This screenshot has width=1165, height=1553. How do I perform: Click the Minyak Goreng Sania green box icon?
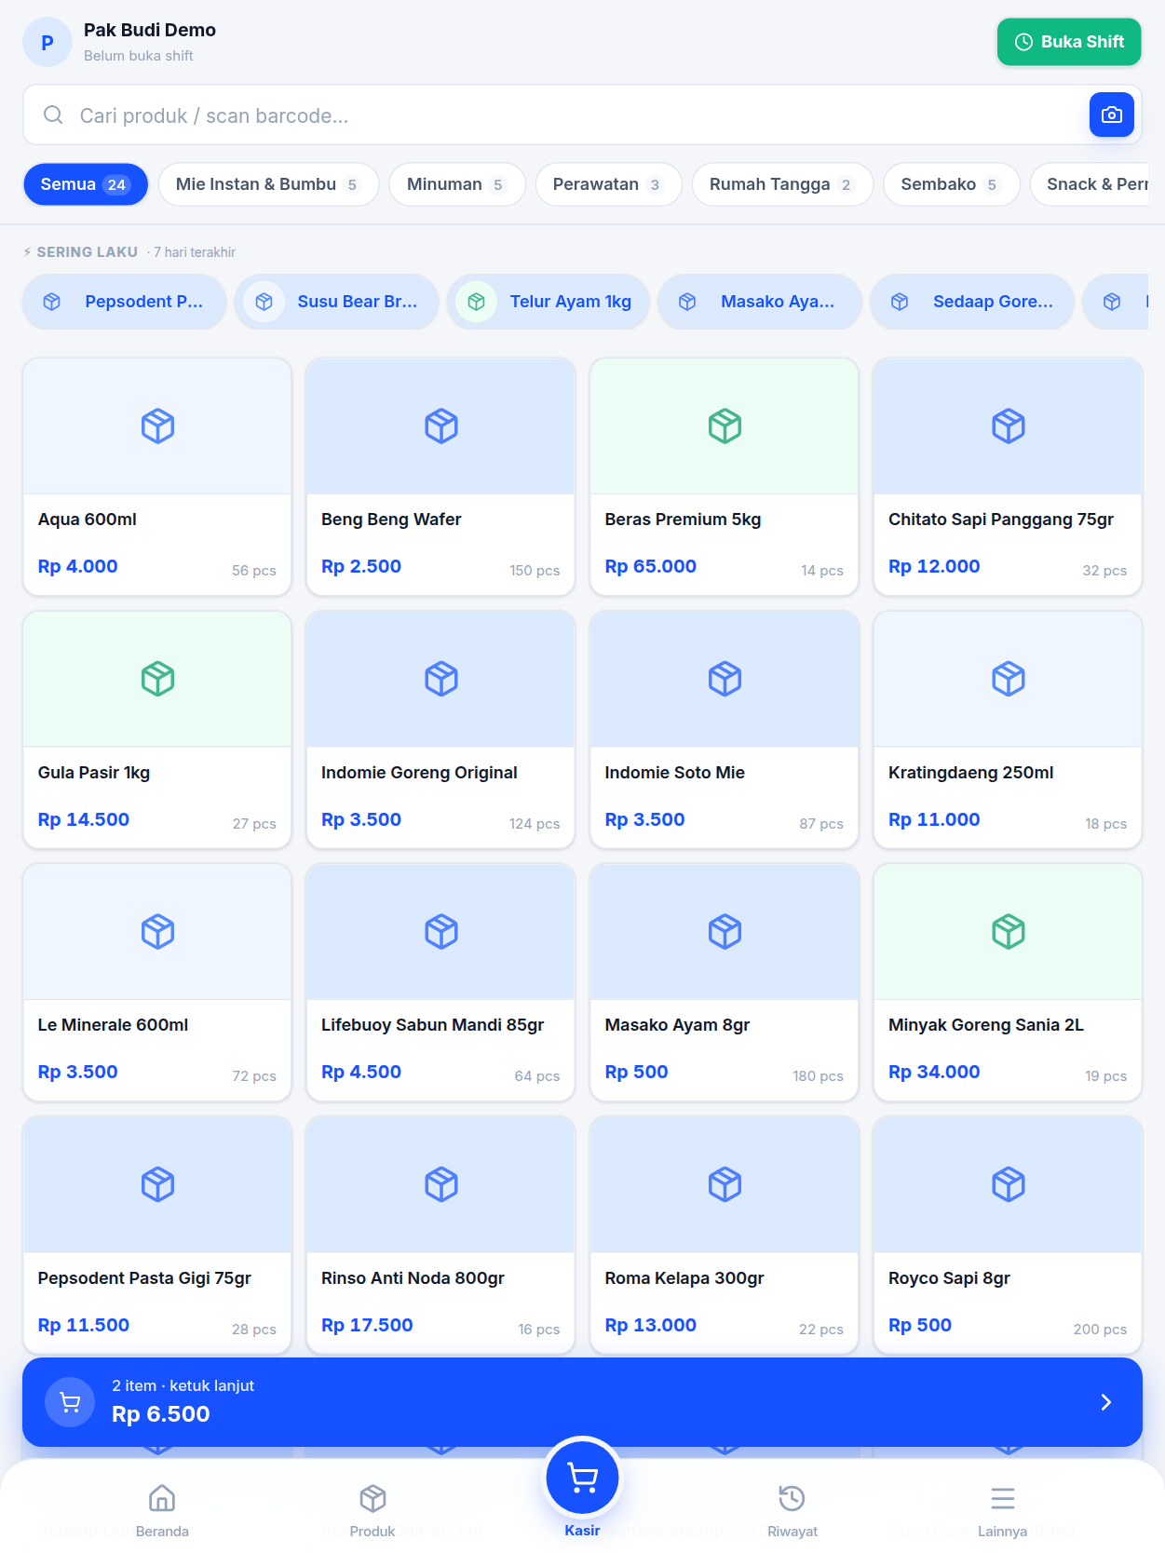click(x=1009, y=931)
